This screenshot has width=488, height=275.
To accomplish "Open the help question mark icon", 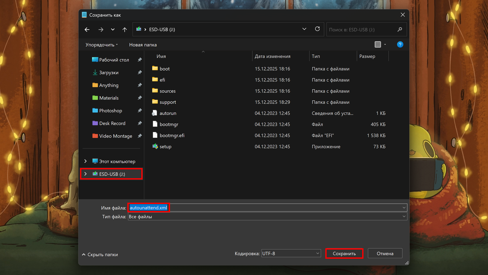I will click(x=400, y=45).
